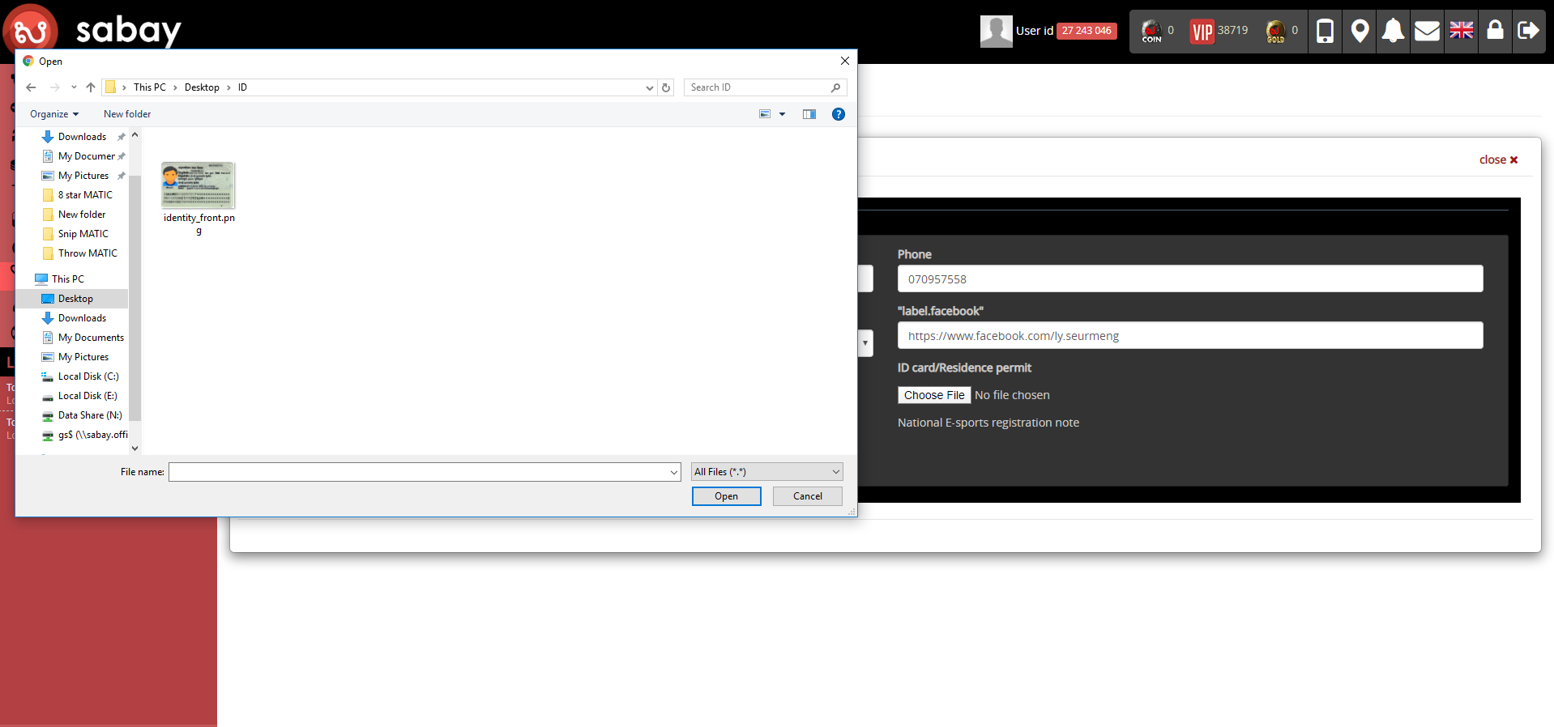Image resolution: width=1554 pixels, height=727 pixels.
Task: Select the Throw MATIC folder
Action: point(87,253)
